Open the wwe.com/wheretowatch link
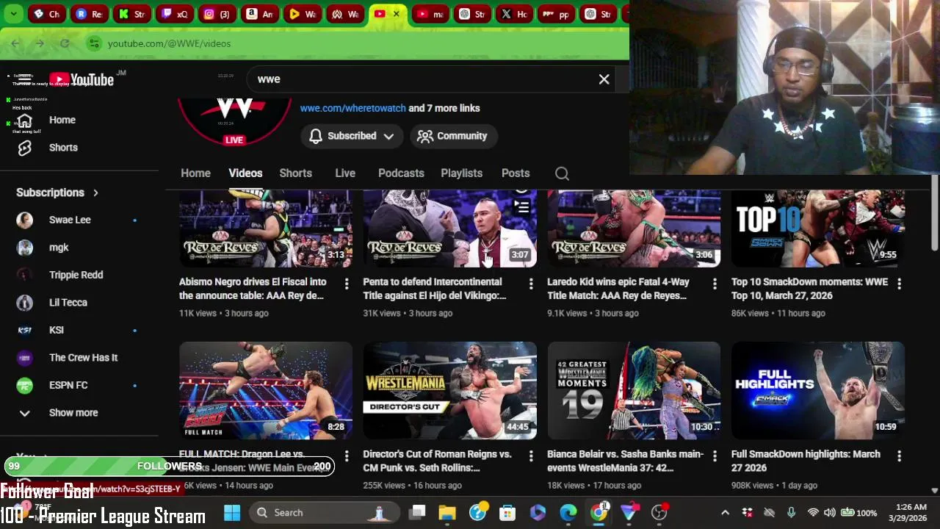Image resolution: width=940 pixels, height=529 pixels. [x=352, y=108]
